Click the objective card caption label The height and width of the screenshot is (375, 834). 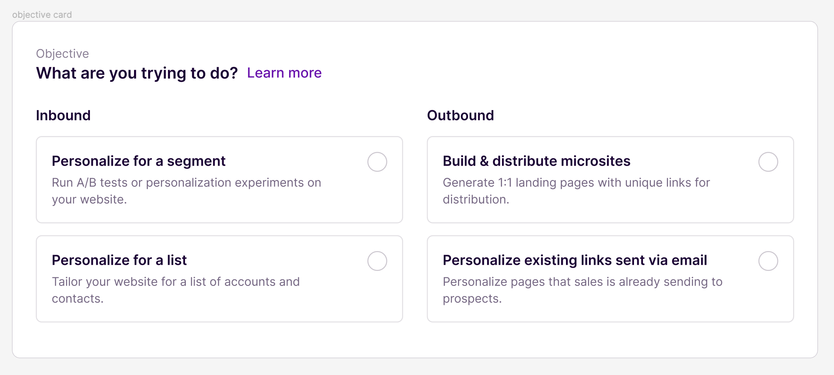tap(42, 15)
